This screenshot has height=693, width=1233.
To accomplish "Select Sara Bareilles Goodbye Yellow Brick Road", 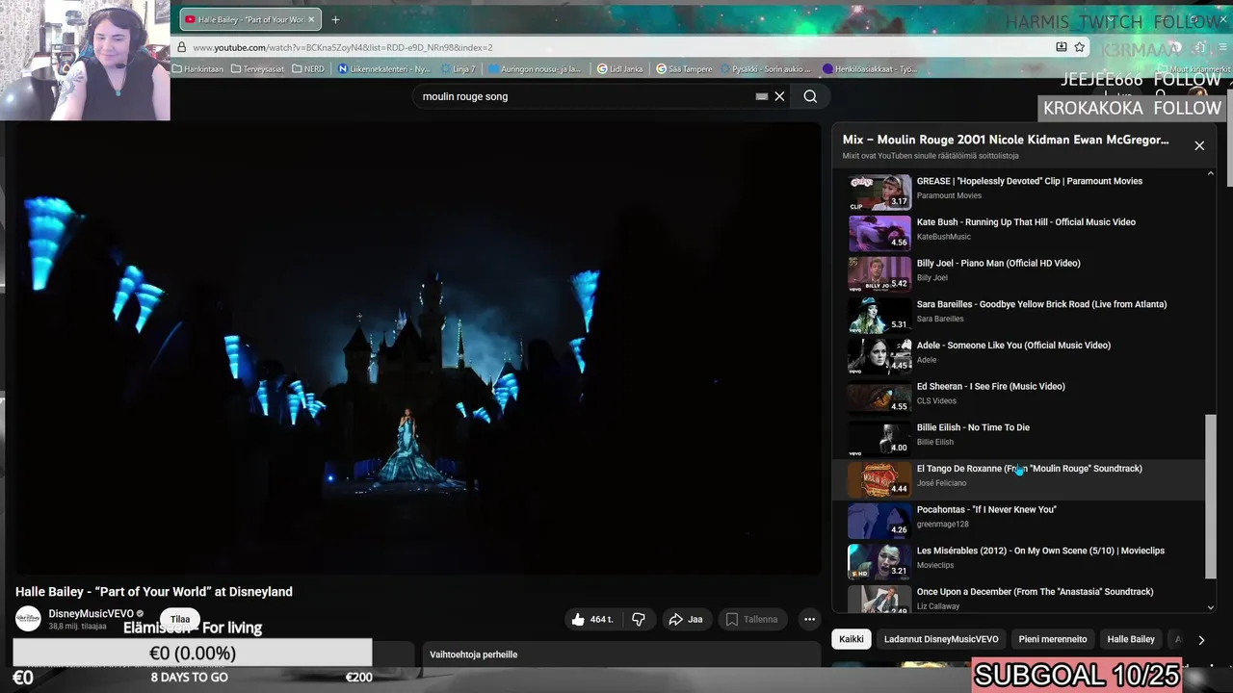I will pos(1041,304).
